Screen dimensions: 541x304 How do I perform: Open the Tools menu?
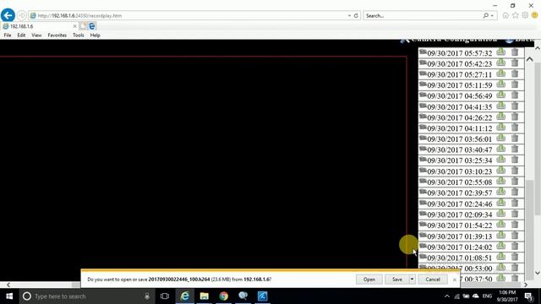point(79,35)
